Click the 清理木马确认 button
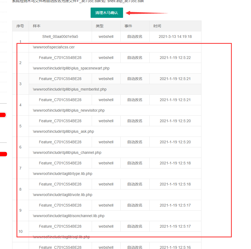Viewport: 251px width, 249px height. click(x=107, y=13)
